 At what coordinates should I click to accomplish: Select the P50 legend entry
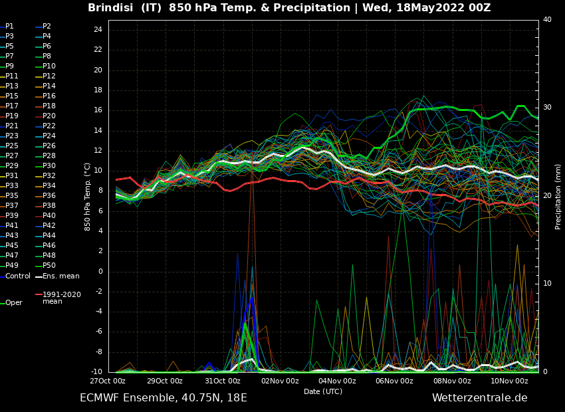(49, 266)
